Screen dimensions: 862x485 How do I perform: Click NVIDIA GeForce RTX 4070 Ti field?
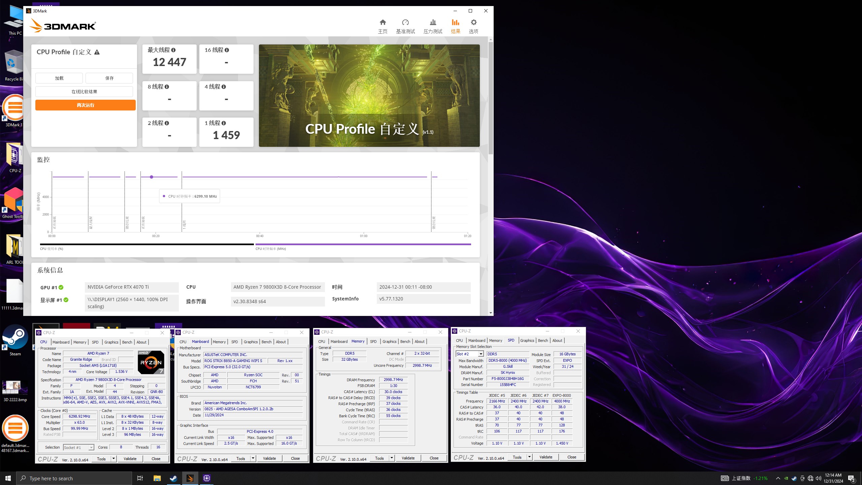pos(132,287)
